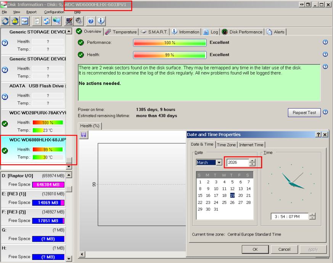Open the Configuration menu

(54, 12)
